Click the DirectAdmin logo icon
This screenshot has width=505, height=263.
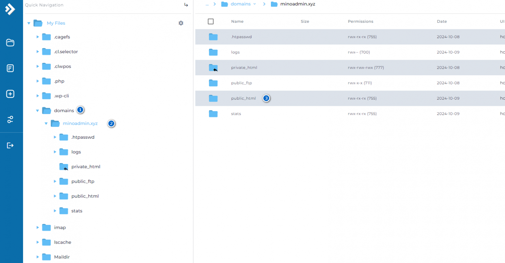10,9
